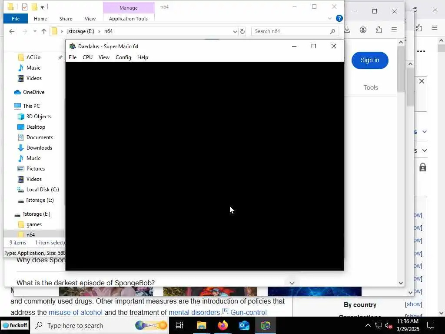Viewport: 445px width, 334px height.
Task: Open File Explorer from taskbar
Action: point(202,325)
